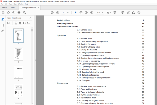Zoom out with the minus icon
Viewport: 157px width, 105px height.
pyautogui.click(x=86, y=13)
